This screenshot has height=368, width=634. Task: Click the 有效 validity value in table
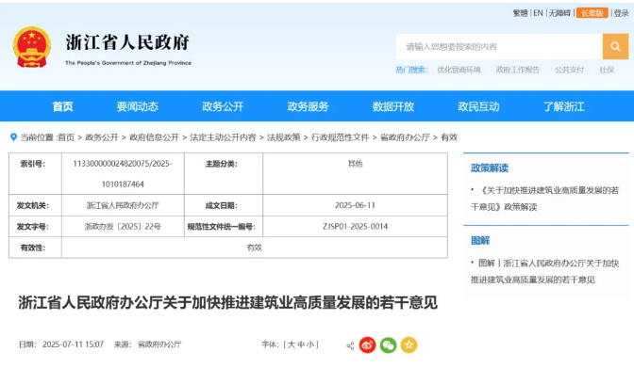(255, 248)
